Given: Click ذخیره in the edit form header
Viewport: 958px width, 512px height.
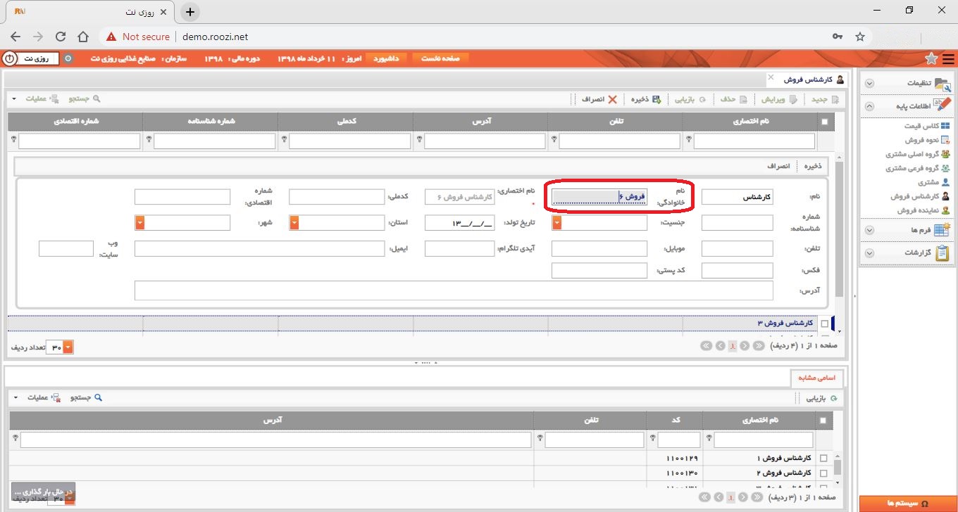Looking at the screenshot, I should point(813,167).
